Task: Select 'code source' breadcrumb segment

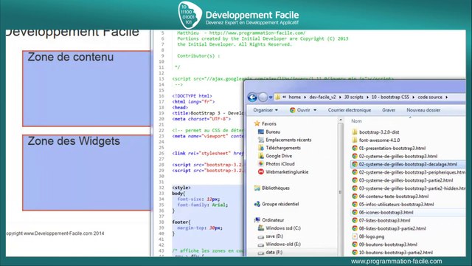Action: [x=430, y=97]
